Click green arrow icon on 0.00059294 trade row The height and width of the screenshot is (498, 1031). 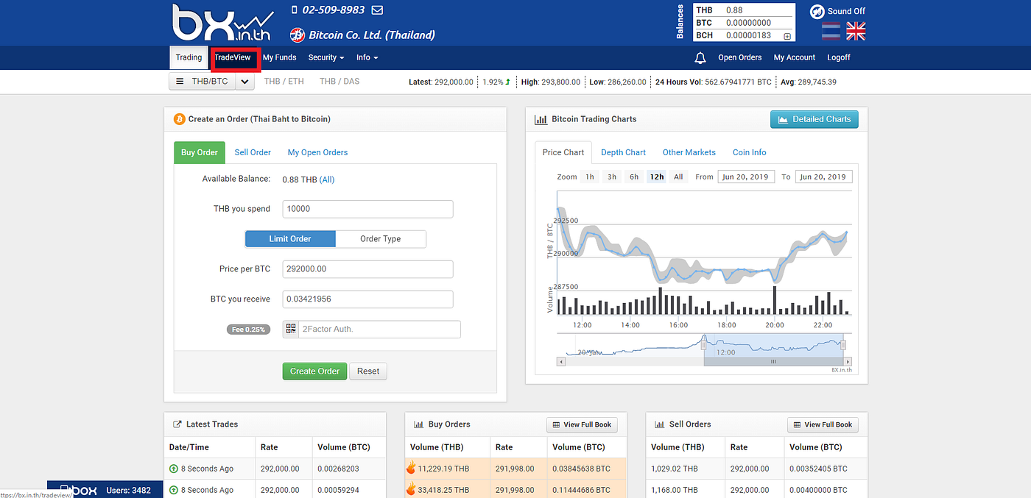(174, 490)
